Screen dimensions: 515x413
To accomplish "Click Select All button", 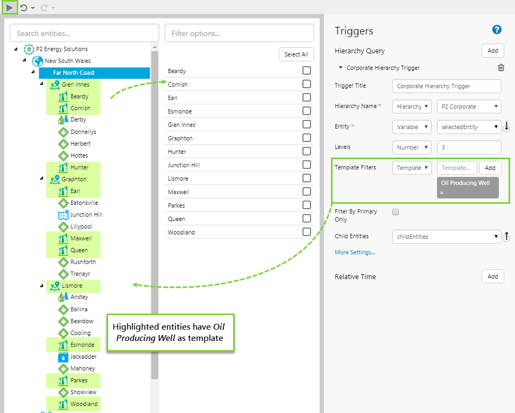I will (297, 54).
